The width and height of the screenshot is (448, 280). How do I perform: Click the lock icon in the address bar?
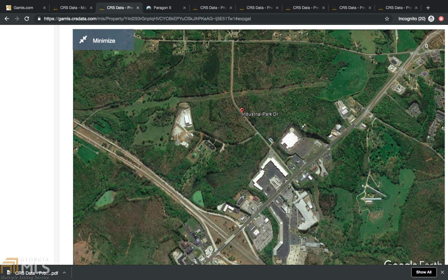click(x=39, y=19)
